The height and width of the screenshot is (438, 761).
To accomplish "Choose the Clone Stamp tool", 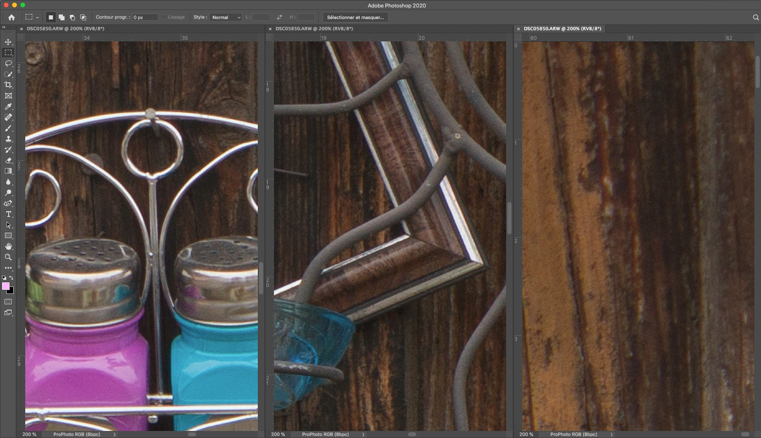I will (8, 139).
